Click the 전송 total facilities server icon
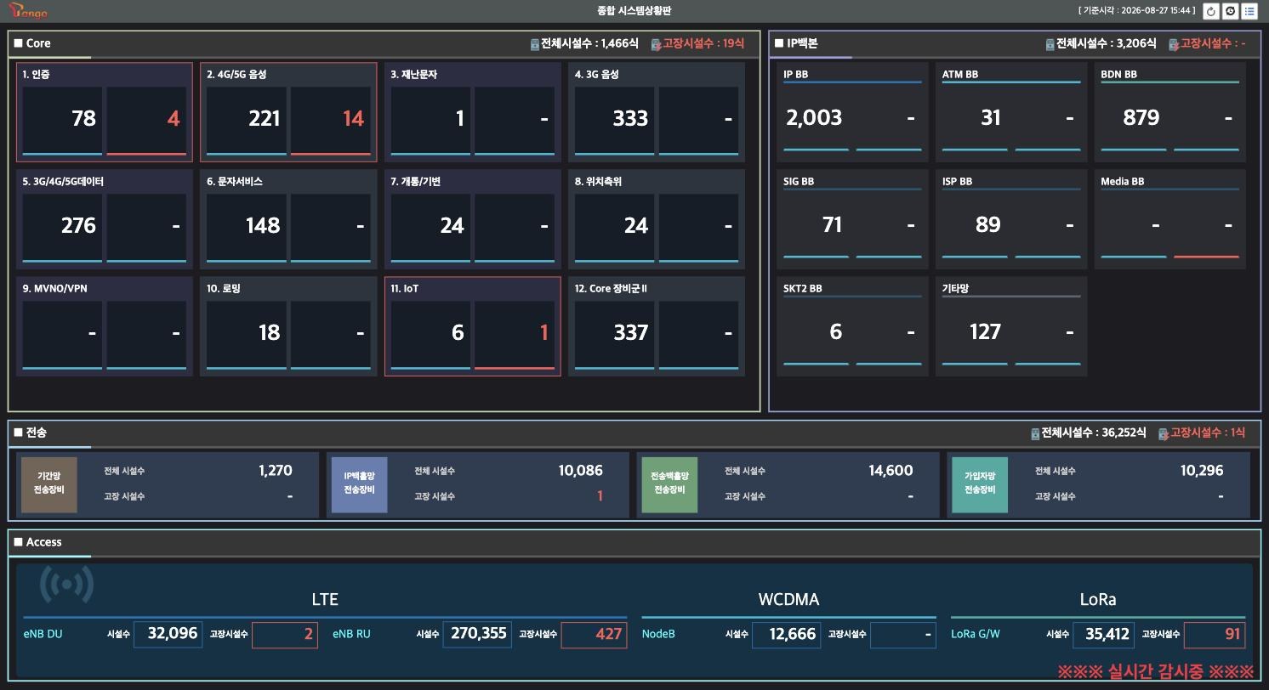The image size is (1269, 690). click(1035, 433)
